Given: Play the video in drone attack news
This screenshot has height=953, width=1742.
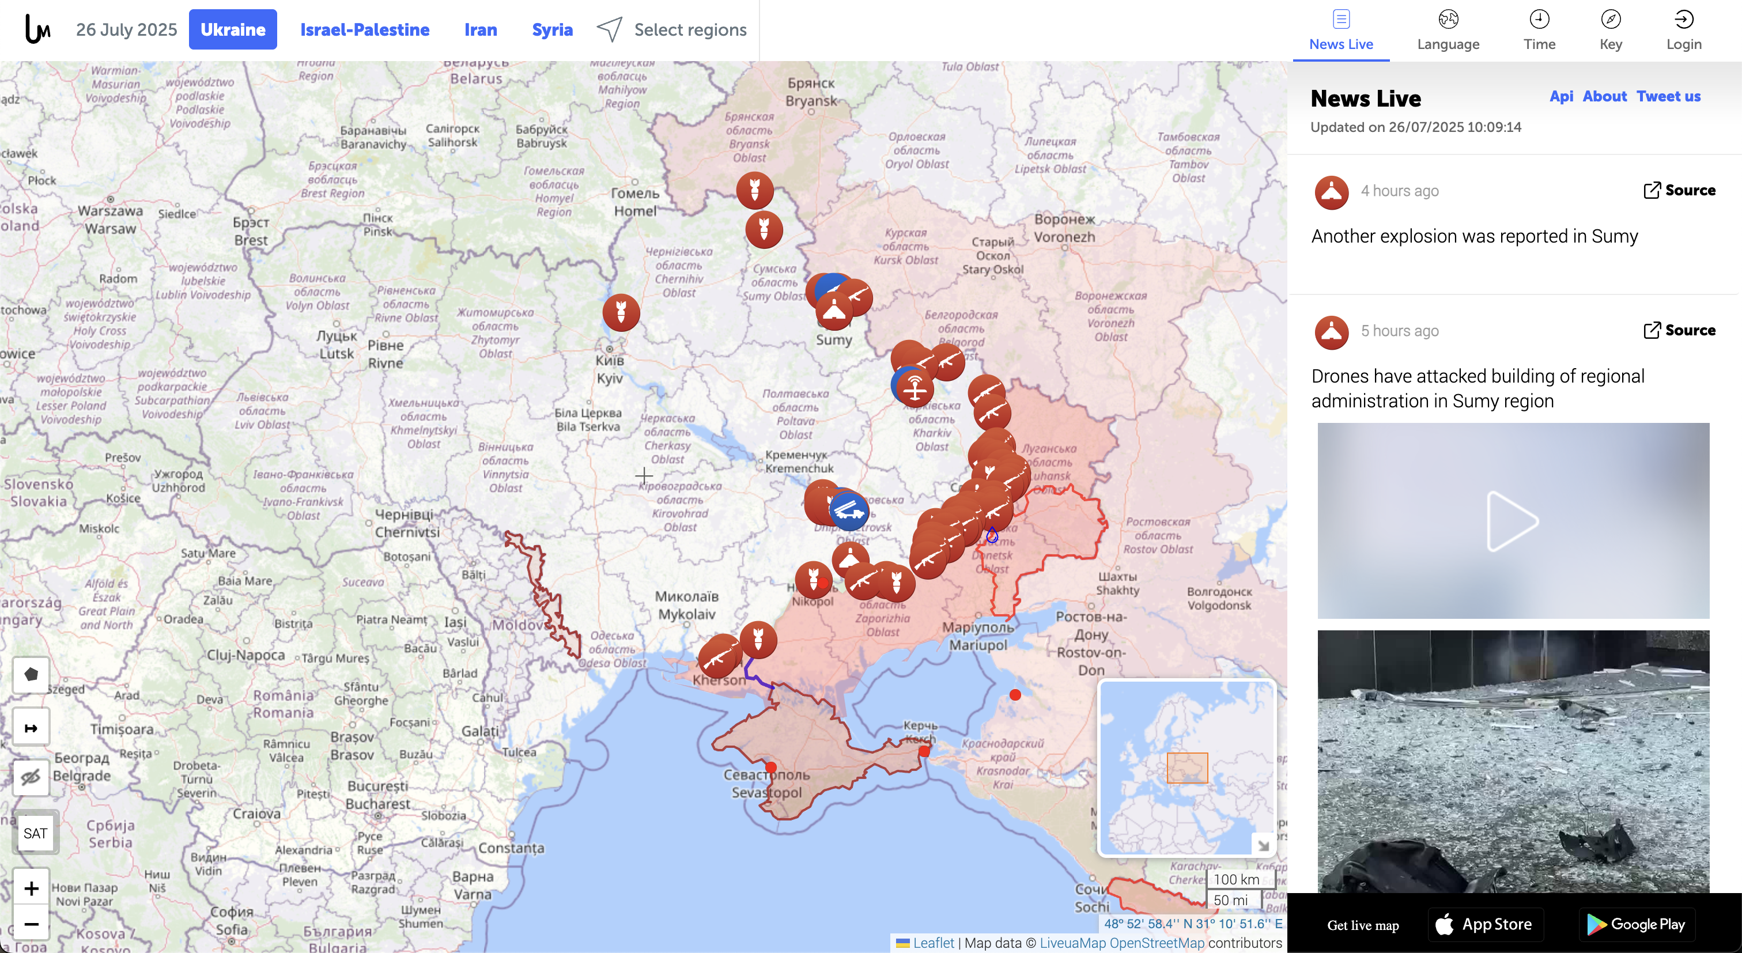Looking at the screenshot, I should pyautogui.click(x=1513, y=521).
